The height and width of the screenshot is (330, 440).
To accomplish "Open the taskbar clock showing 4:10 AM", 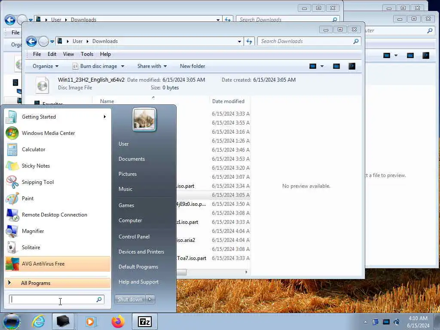I will (x=418, y=322).
